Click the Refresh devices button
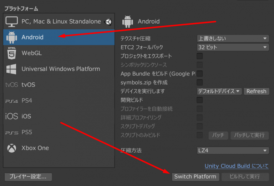Viewport: 274px width, 186px height. click(x=257, y=91)
